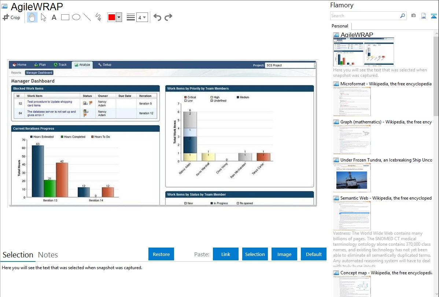The image size is (439, 297).
Task: Select the arrow pointer tool
Action: (x=43, y=17)
